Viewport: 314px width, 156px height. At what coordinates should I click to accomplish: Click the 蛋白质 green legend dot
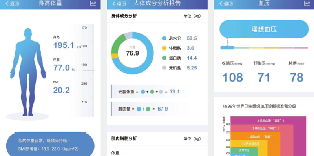(164, 58)
